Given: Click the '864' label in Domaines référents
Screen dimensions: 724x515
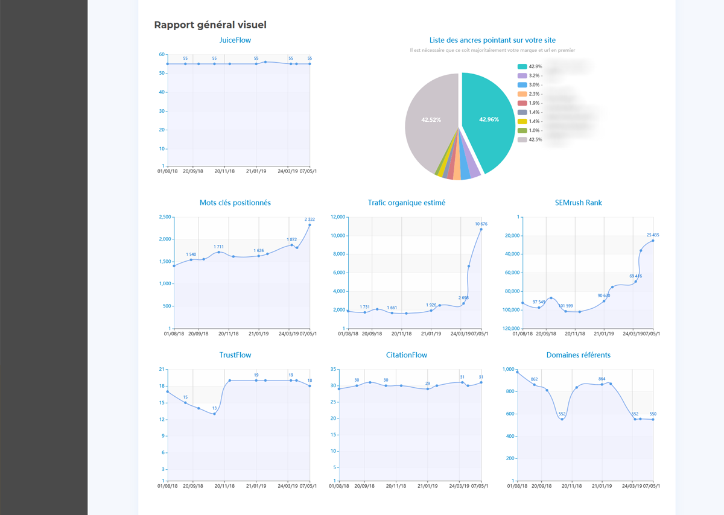Looking at the screenshot, I should 602,379.
